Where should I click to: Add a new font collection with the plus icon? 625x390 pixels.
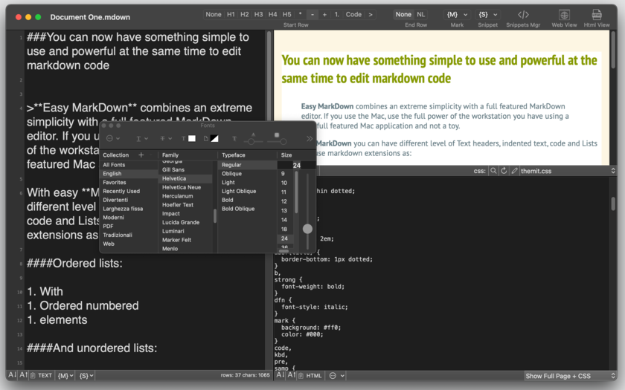pyautogui.click(x=141, y=155)
